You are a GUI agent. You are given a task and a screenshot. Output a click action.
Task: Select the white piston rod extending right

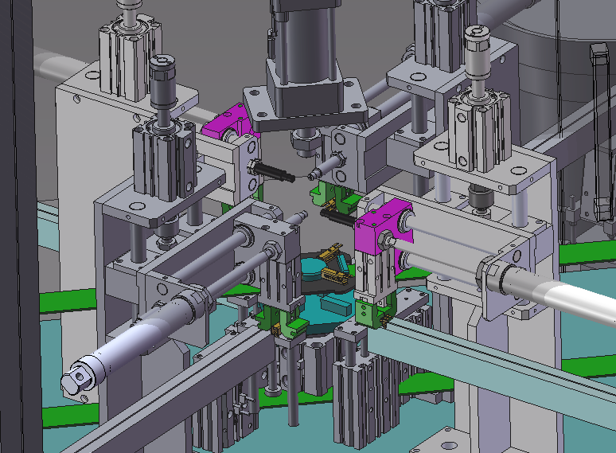point(558,292)
